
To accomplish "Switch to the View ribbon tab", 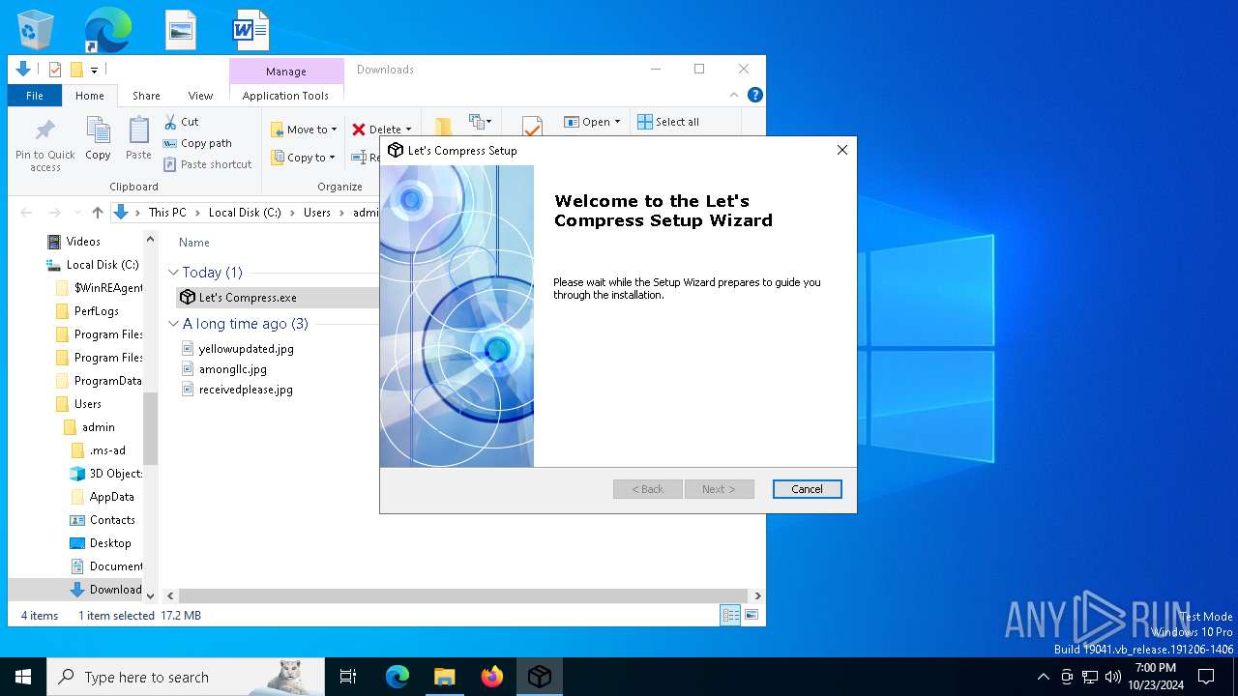I will [200, 96].
